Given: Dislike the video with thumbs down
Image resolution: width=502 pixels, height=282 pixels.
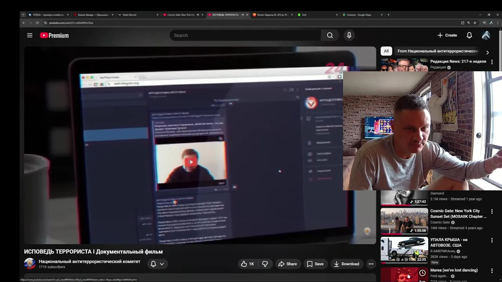Looking at the screenshot, I should [x=265, y=264].
